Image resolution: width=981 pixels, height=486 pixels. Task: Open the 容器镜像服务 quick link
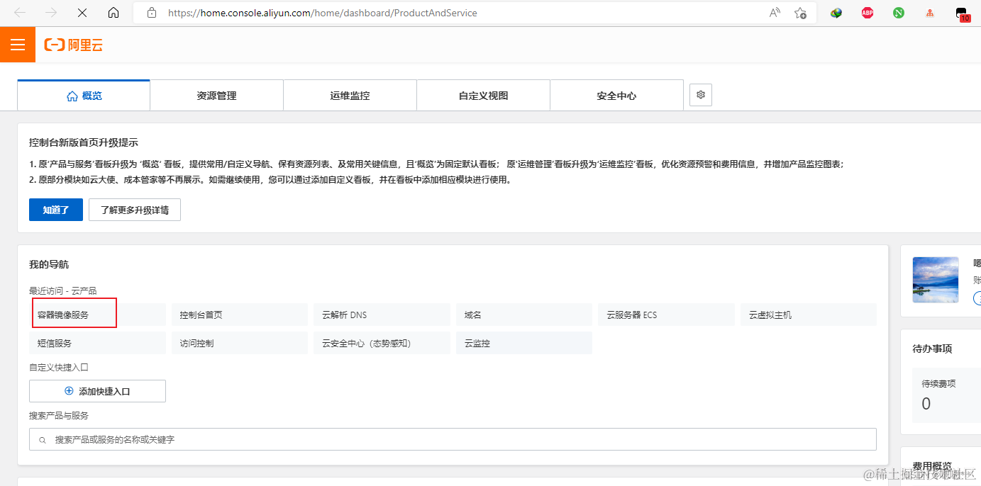point(74,313)
